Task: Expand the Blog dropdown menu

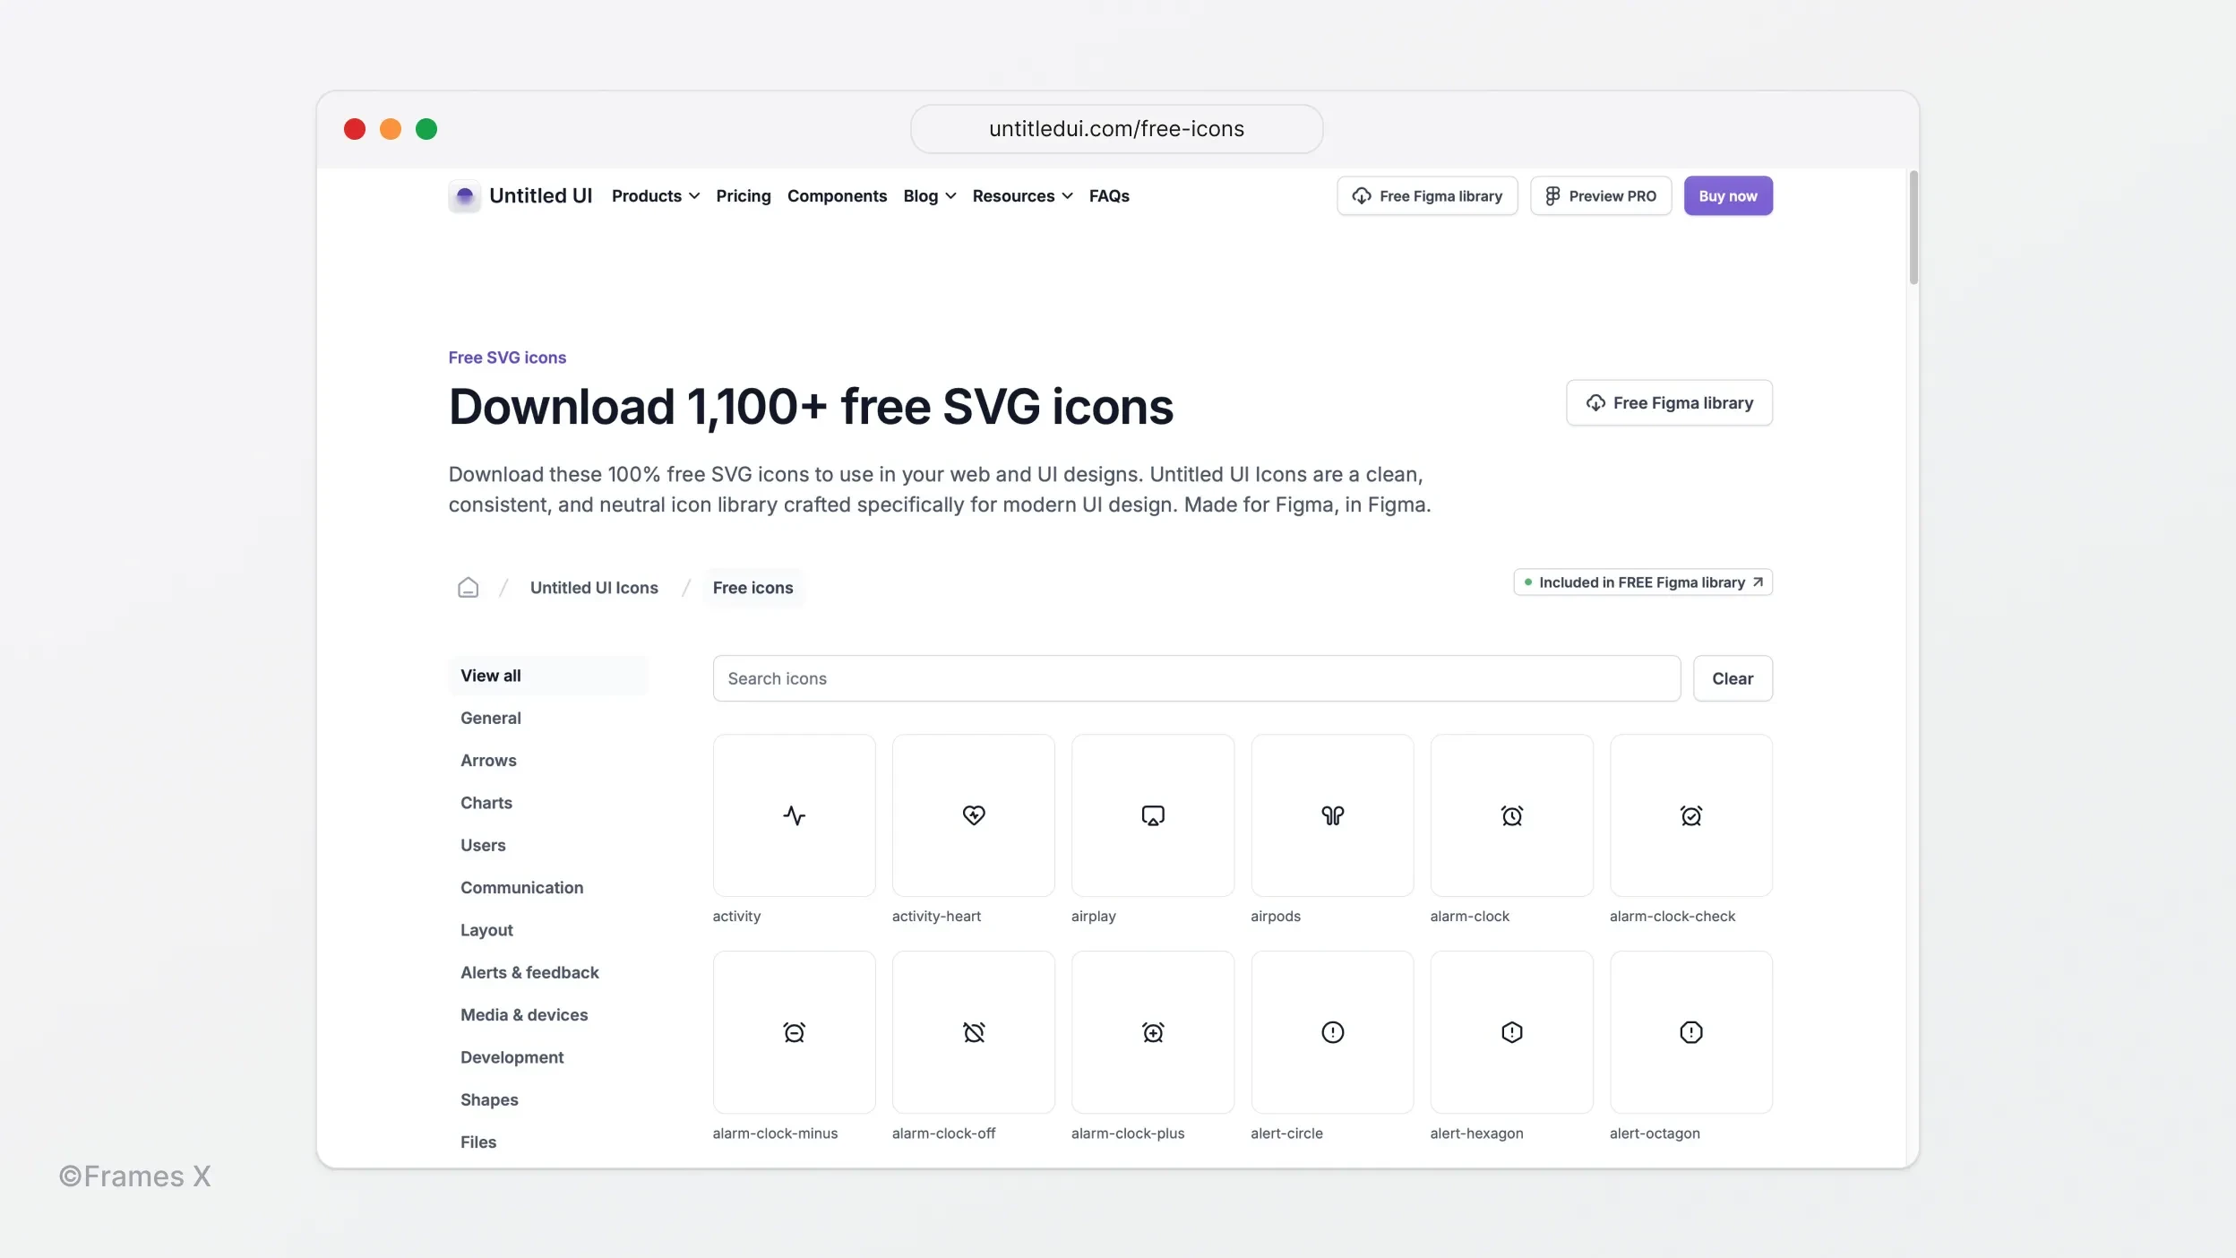Action: pyautogui.click(x=929, y=195)
